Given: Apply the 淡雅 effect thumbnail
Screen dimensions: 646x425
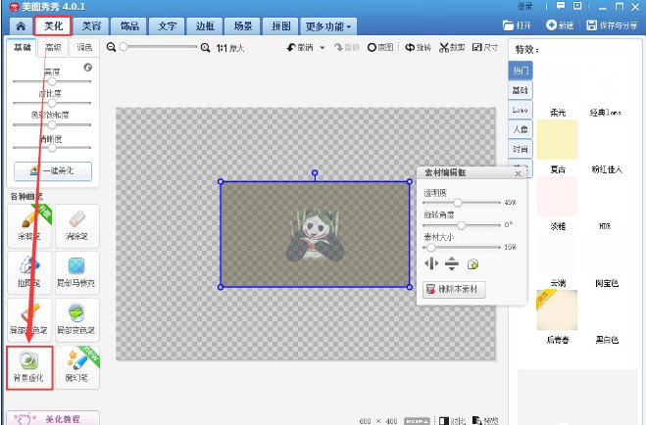Looking at the screenshot, I should tap(557, 197).
